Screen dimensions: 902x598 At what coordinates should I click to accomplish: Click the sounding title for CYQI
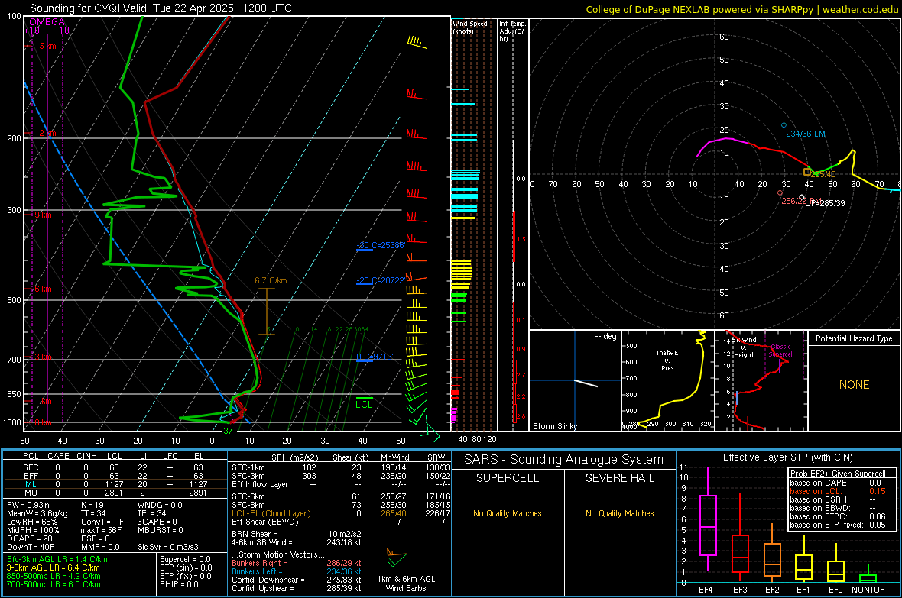click(x=161, y=8)
